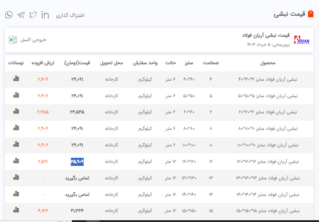The width and height of the screenshot is (319, 222).
Task: Open fluctuations chart for 150*150*15 angle row
Action: [x=16, y=210]
